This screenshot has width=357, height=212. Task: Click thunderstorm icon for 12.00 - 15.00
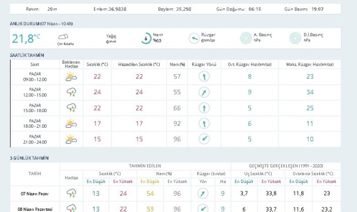coord(71,92)
